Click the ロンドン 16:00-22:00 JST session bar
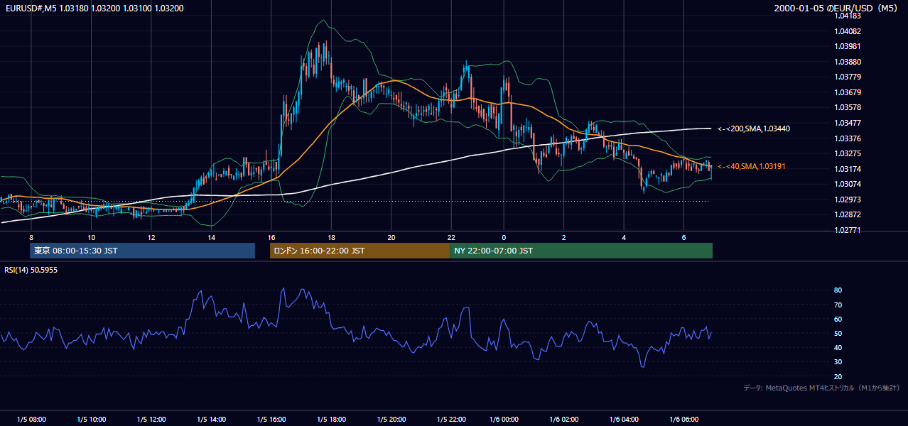 click(360, 251)
